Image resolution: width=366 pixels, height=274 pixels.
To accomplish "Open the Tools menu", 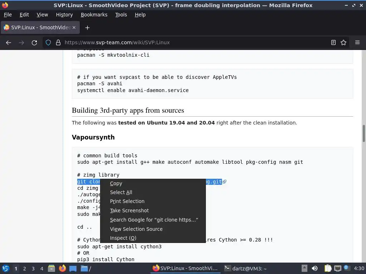I will point(121,15).
